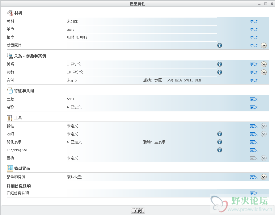The height and width of the screenshot is (215, 275).
Task: Maximize the 模型属性 window
Action: (266, 4)
